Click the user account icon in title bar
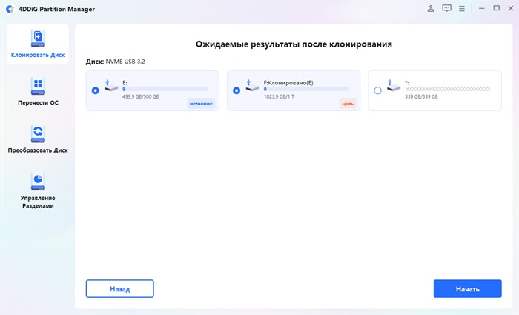519x315 pixels. (x=432, y=9)
